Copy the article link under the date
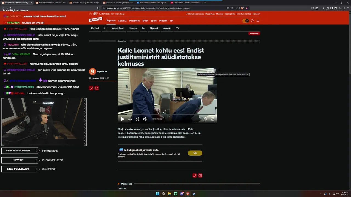This screenshot has width=351, height=197. (91, 88)
